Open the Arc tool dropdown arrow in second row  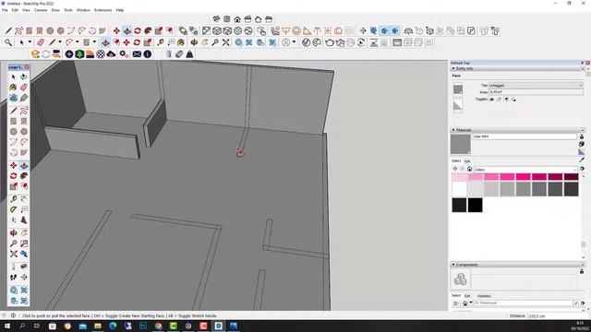click(x=77, y=42)
